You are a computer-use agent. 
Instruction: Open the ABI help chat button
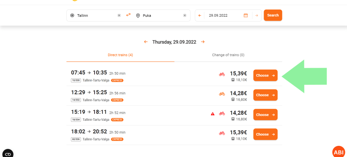click(x=338, y=152)
